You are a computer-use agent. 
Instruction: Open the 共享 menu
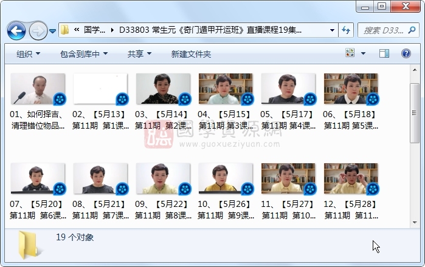[x=139, y=54]
